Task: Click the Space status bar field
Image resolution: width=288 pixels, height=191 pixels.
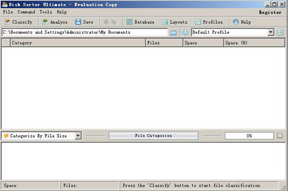Action: tap(30, 185)
